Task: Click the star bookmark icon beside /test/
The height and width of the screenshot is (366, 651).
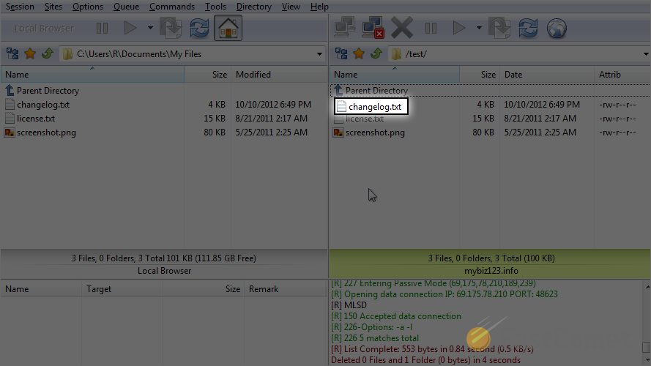Action: [359, 53]
